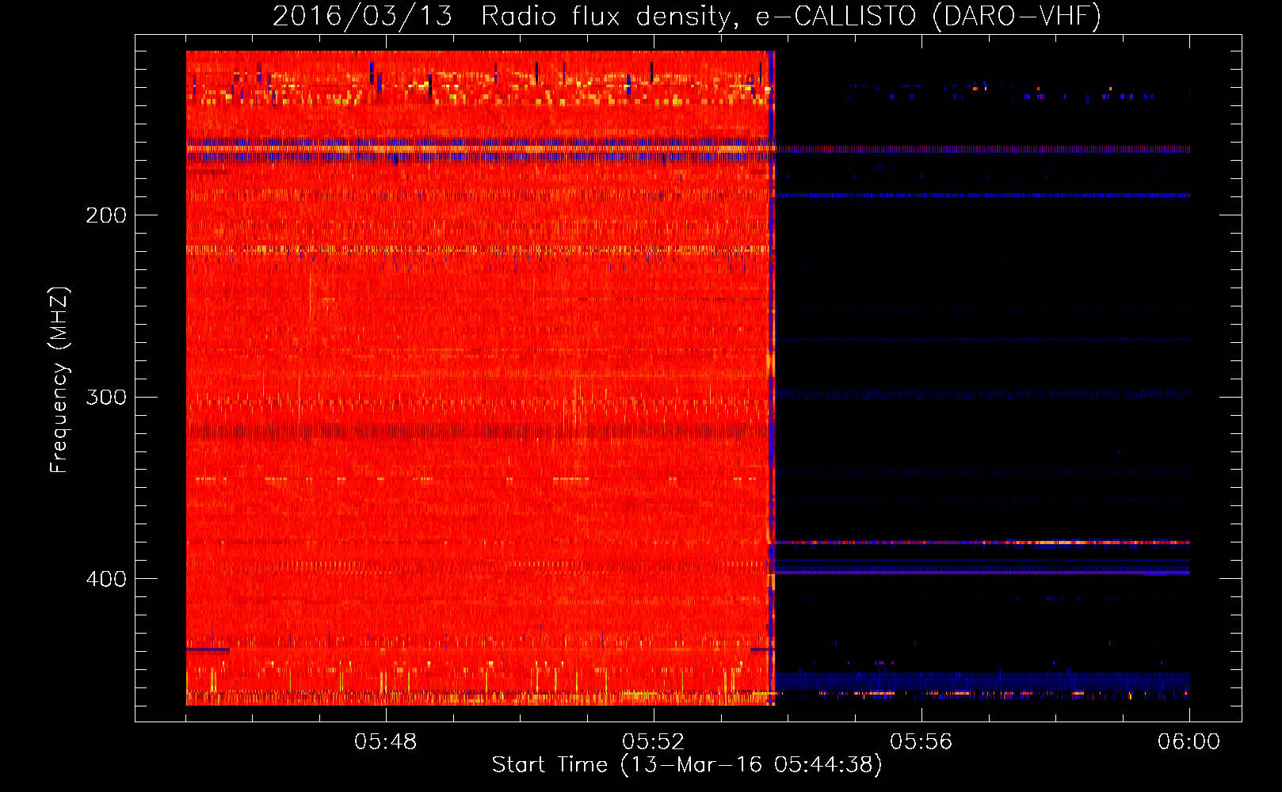Screen dimensions: 1282x792
Task: Click the 05:48 time tick label
Action: point(386,742)
